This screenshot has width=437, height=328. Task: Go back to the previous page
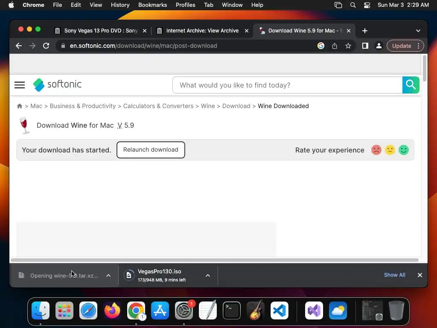tap(19, 46)
